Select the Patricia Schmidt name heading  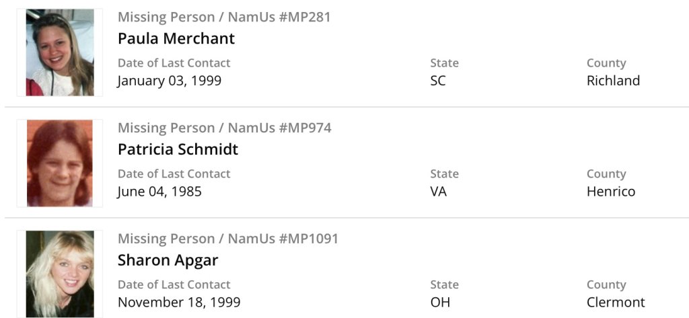point(178,149)
